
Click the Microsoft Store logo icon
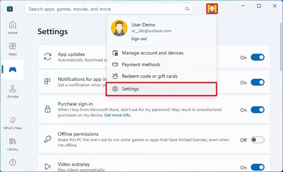(x=10, y=9)
